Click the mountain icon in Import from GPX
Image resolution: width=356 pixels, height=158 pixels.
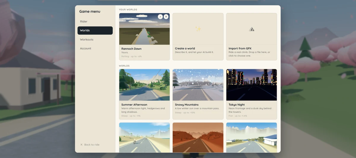pos(252,29)
